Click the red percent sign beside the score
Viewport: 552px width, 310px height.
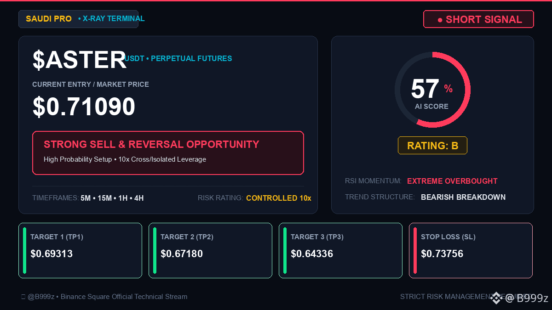(448, 89)
